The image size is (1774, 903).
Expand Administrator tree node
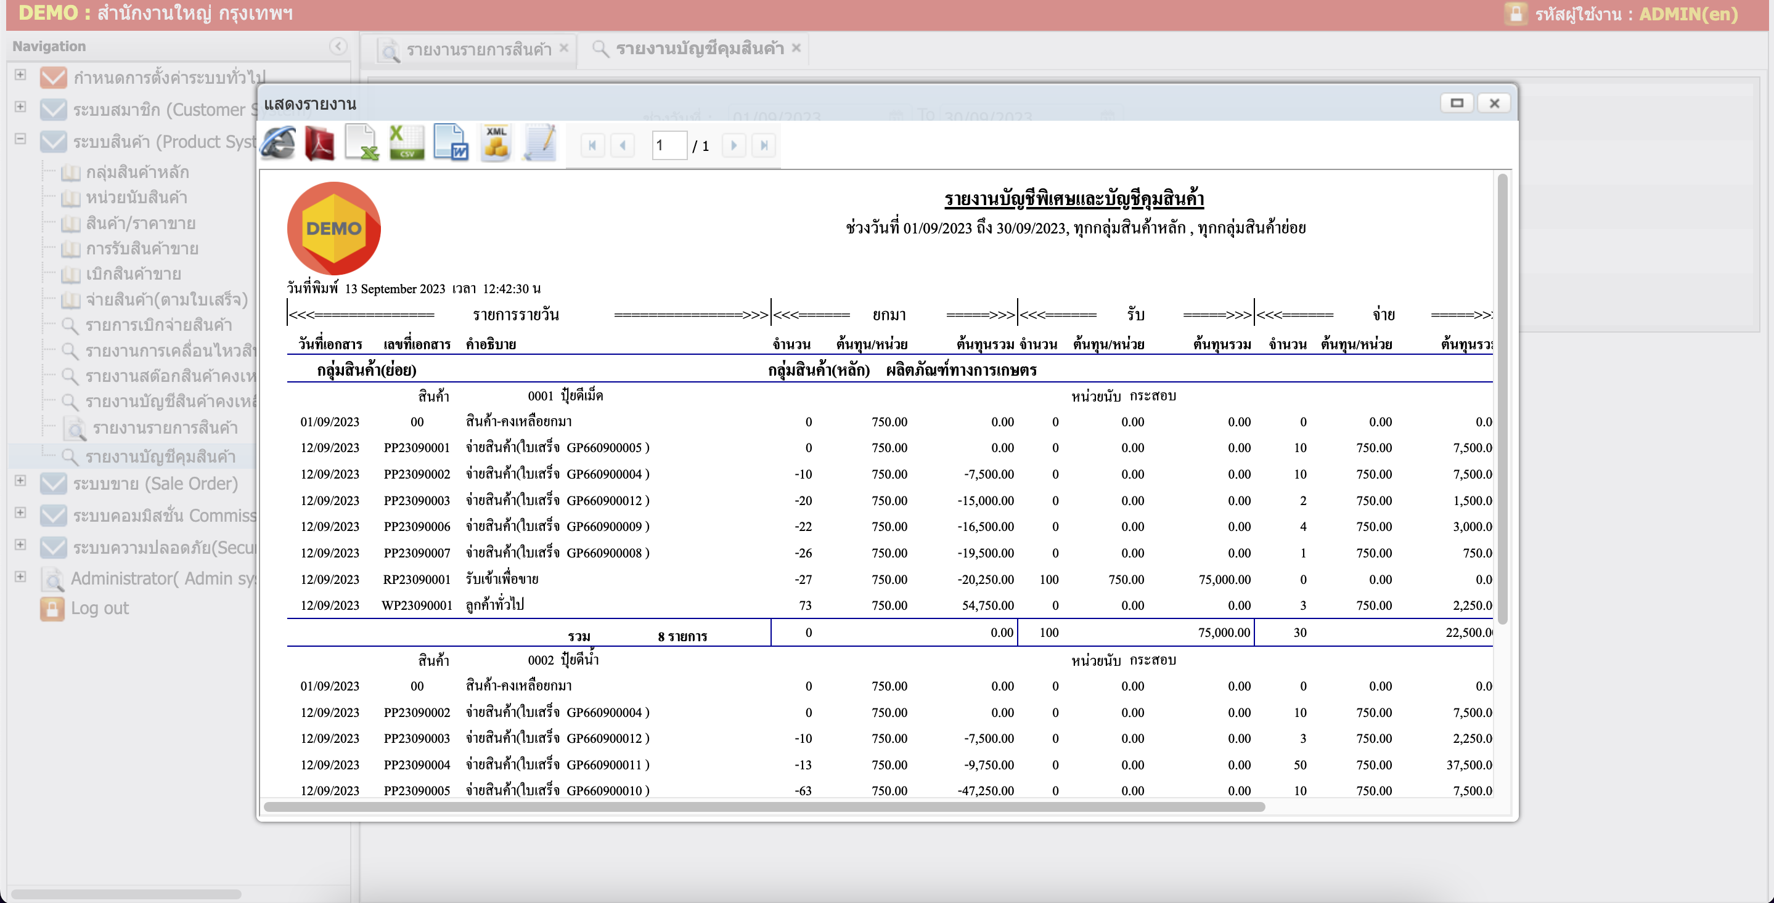[x=21, y=577]
